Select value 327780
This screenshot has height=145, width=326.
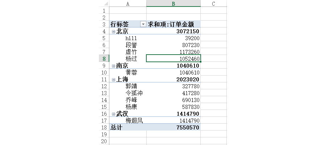tap(174, 86)
